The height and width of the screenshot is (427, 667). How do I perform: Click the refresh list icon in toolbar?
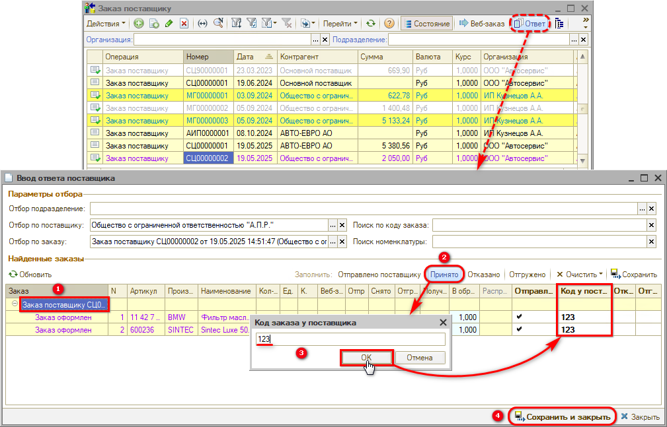point(371,24)
